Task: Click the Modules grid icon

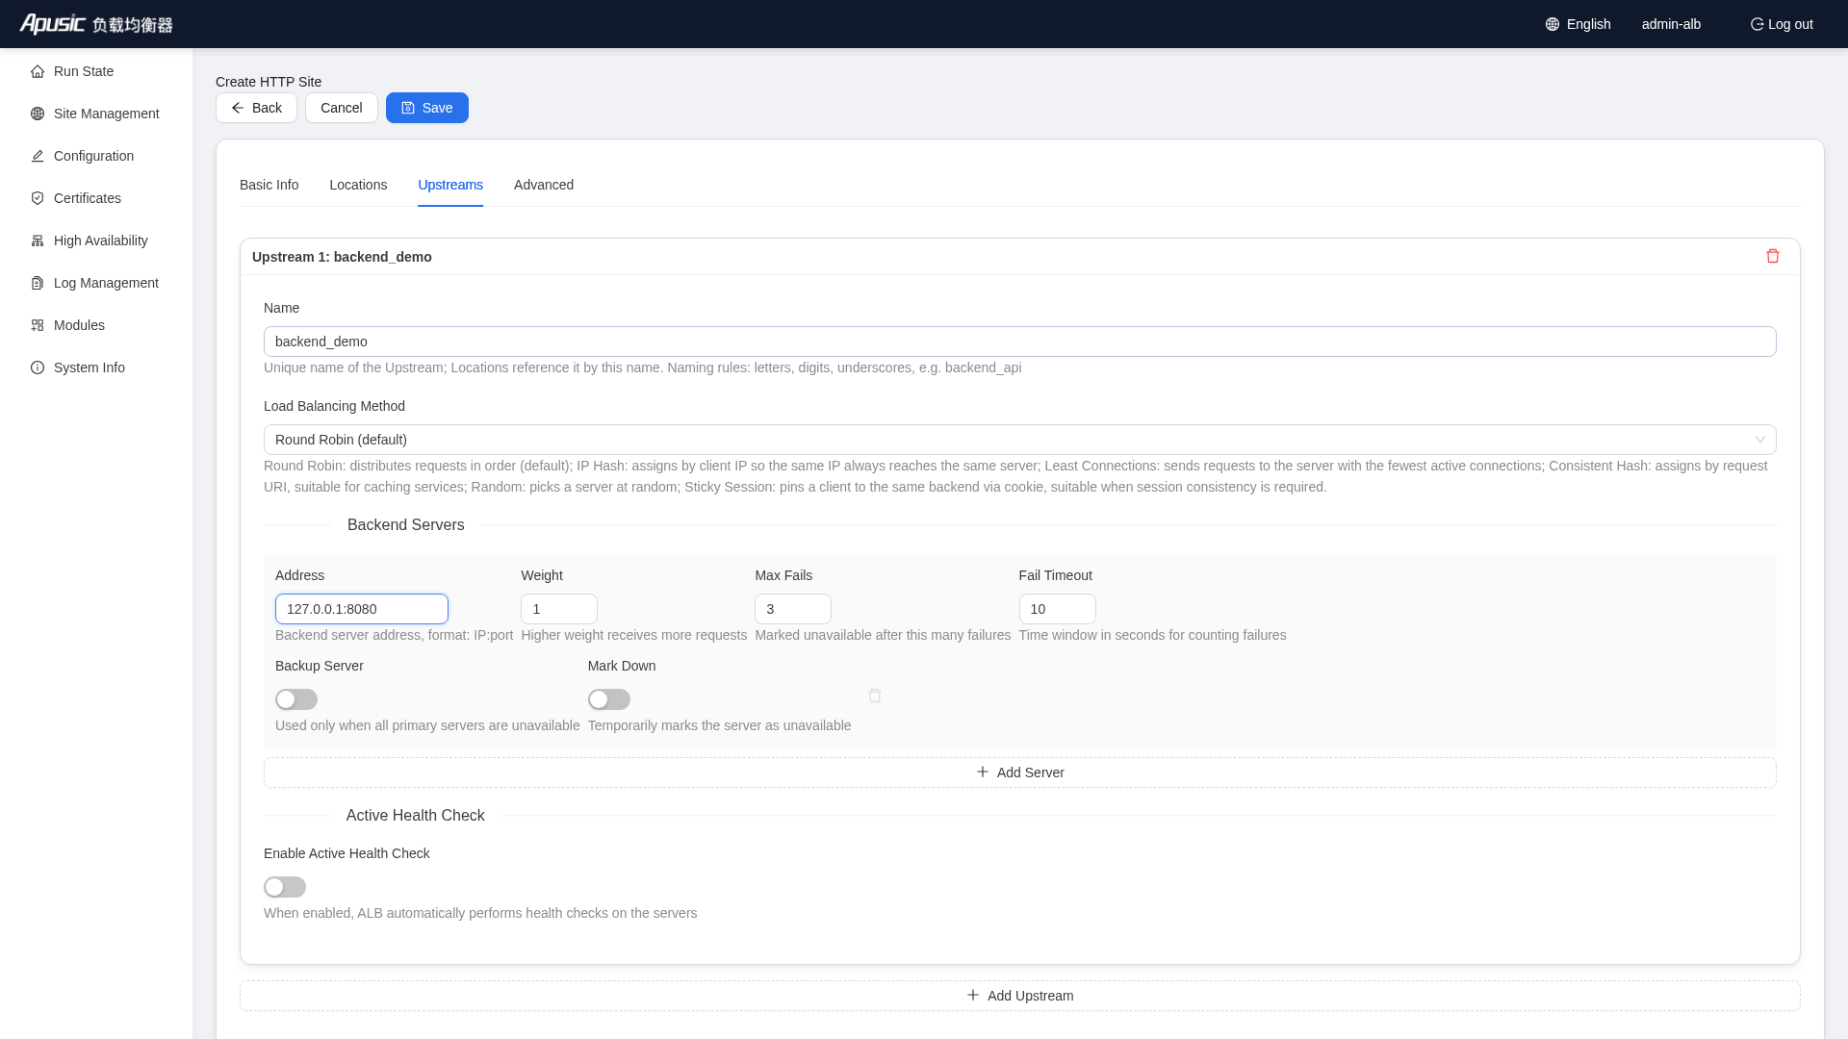Action: 38,325
